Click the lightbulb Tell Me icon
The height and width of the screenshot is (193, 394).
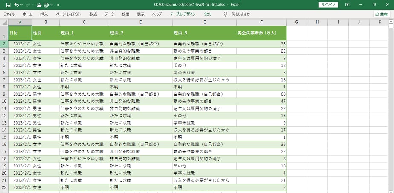226,14
